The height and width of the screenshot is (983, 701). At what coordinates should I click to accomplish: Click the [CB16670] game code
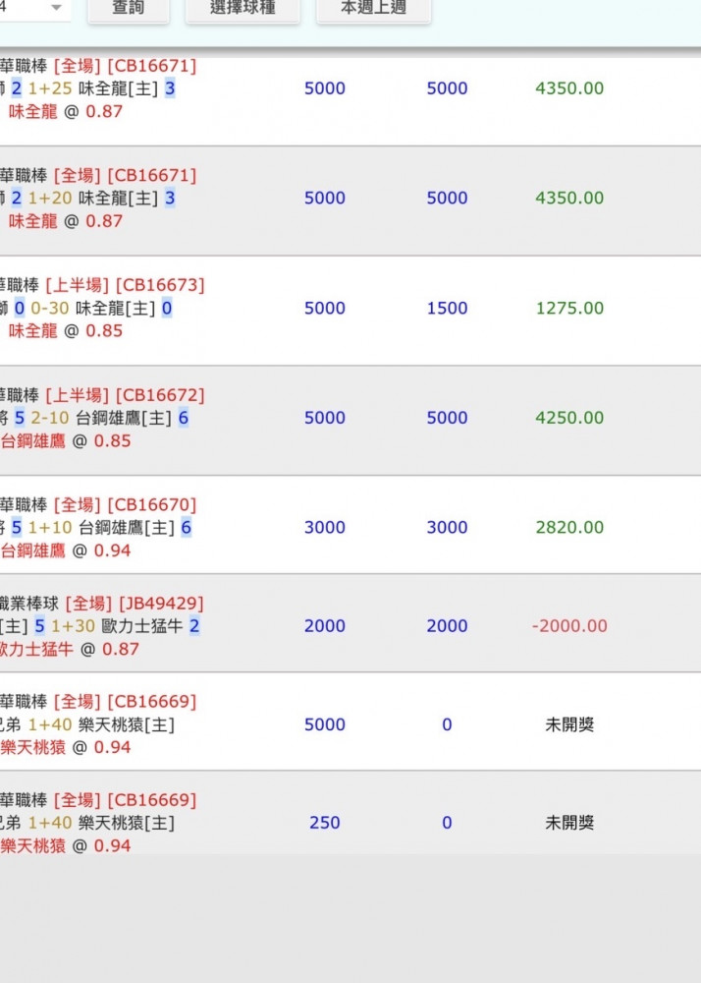pos(152,504)
